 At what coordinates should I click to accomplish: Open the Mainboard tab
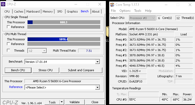(33, 12)
